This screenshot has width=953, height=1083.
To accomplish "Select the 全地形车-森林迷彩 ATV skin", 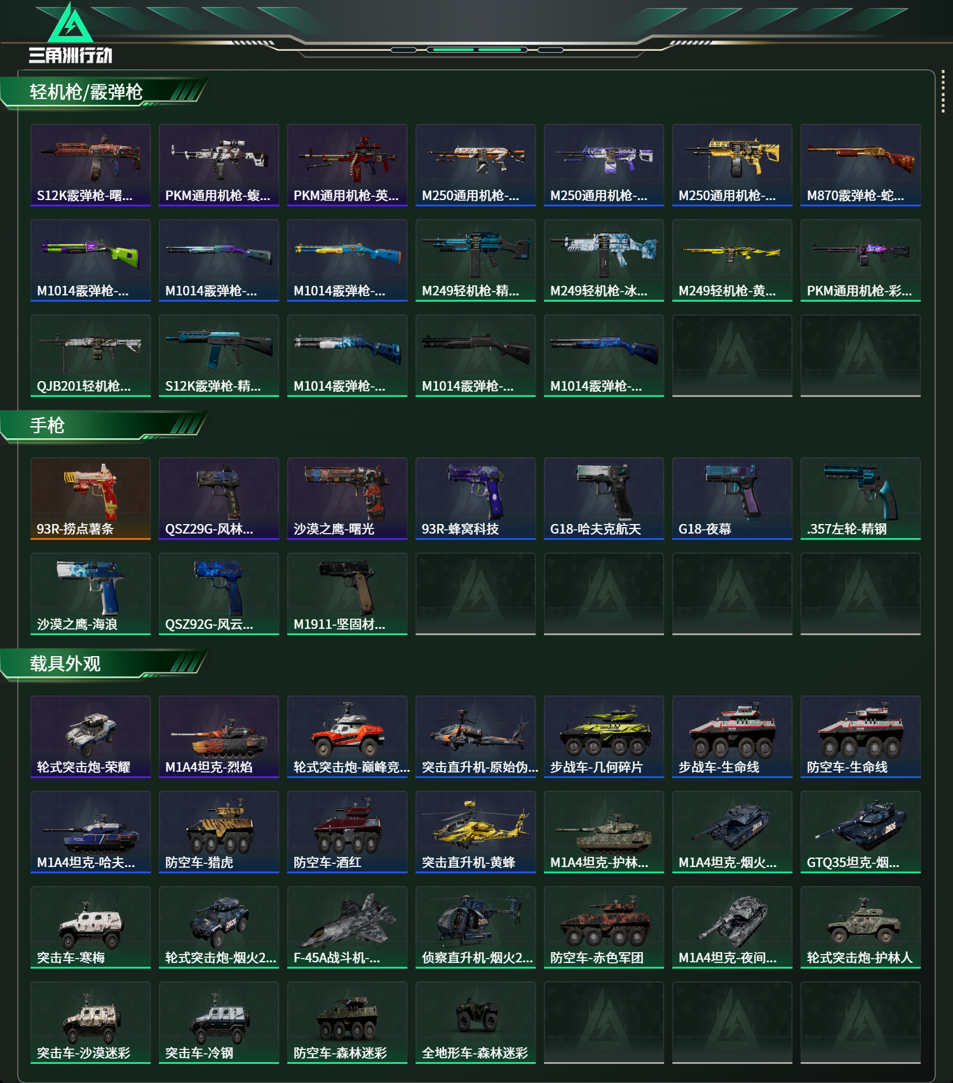I will click(476, 1023).
